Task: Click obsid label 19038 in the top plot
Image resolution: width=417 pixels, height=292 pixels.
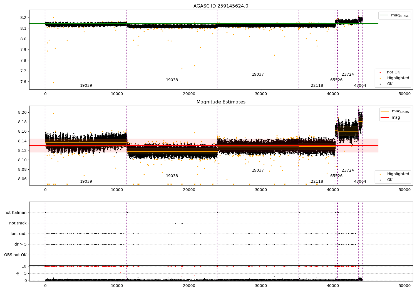Action: 172,80
